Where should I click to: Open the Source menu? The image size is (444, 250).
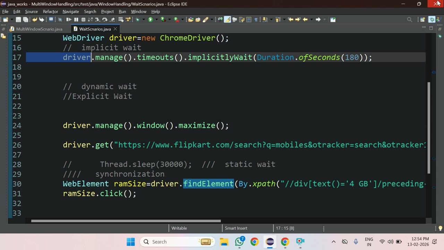(x=31, y=11)
